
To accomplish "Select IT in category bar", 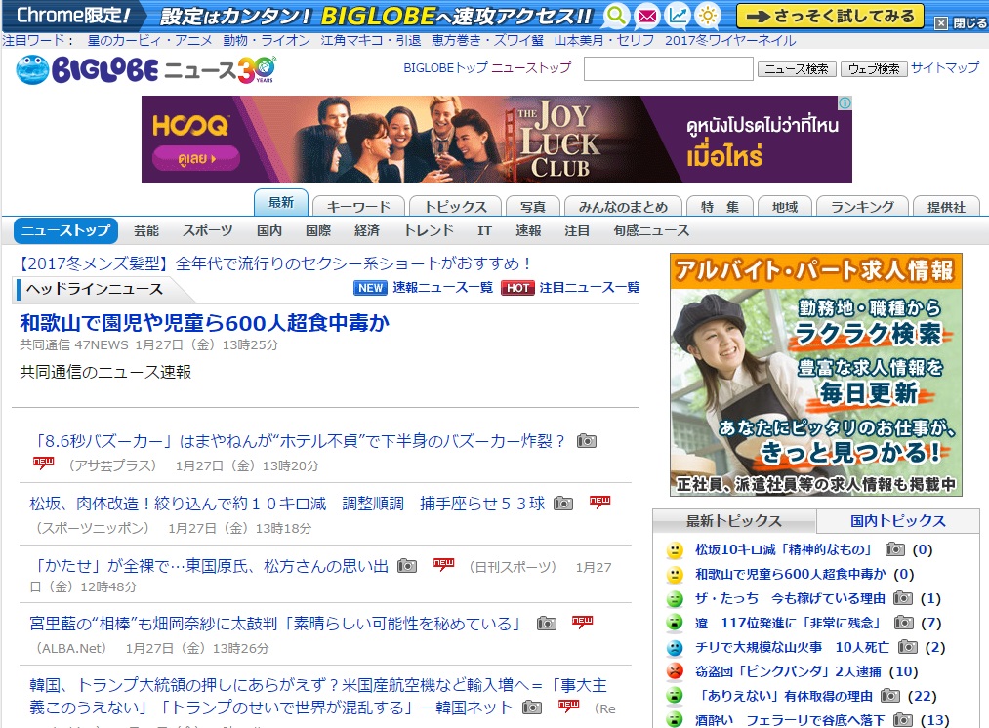I will click(484, 230).
